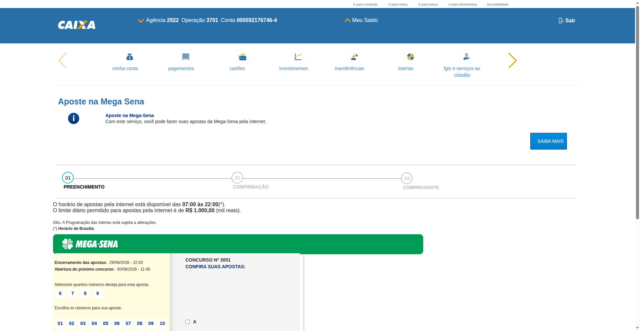Click the SAIBA MAIS button
This screenshot has height=331, width=640.
(549, 141)
